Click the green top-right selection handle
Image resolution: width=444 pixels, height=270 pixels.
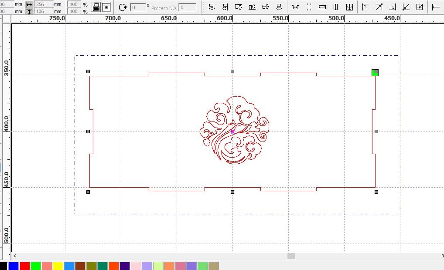375,73
